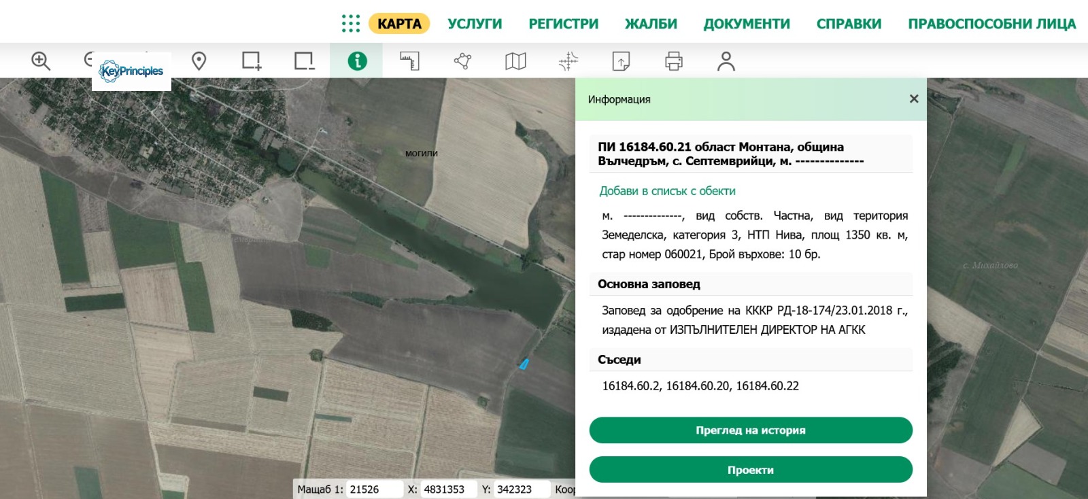
Task: Click the X coordinate input field
Action: [449, 489]
